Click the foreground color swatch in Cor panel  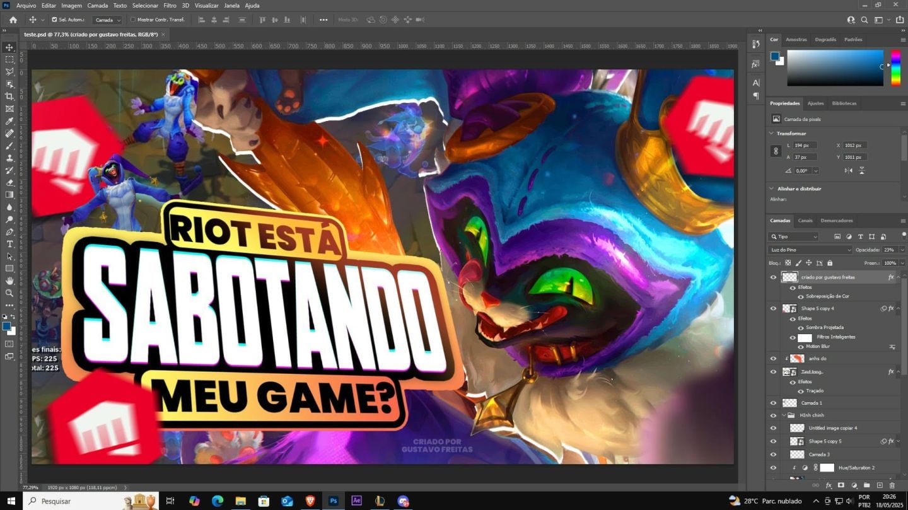pyautogui.click(x=775, y=56)
